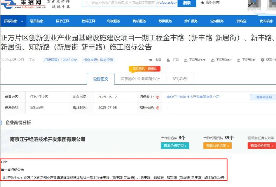Click the 查看和监控 button
Image resolution: width=276 pixels, height=187 pixels.
click(x=264, y=97)
